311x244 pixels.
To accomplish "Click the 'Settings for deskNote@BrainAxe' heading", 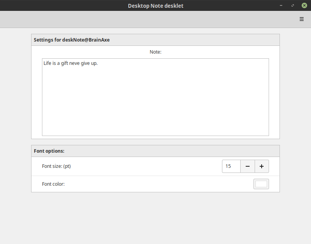I will point(72,40).
